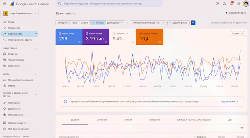Toggle the Усього кліків checkbox
This screenshot has width=250, height=138.
click(x=60, y=34)
